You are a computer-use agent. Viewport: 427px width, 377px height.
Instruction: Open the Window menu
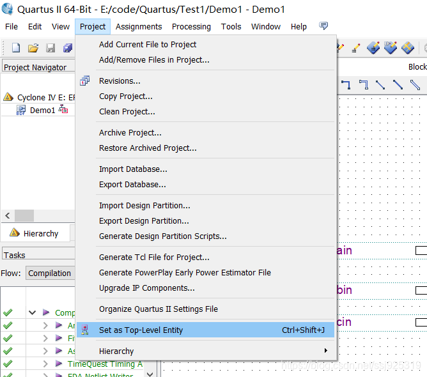[x=266, y=27]
